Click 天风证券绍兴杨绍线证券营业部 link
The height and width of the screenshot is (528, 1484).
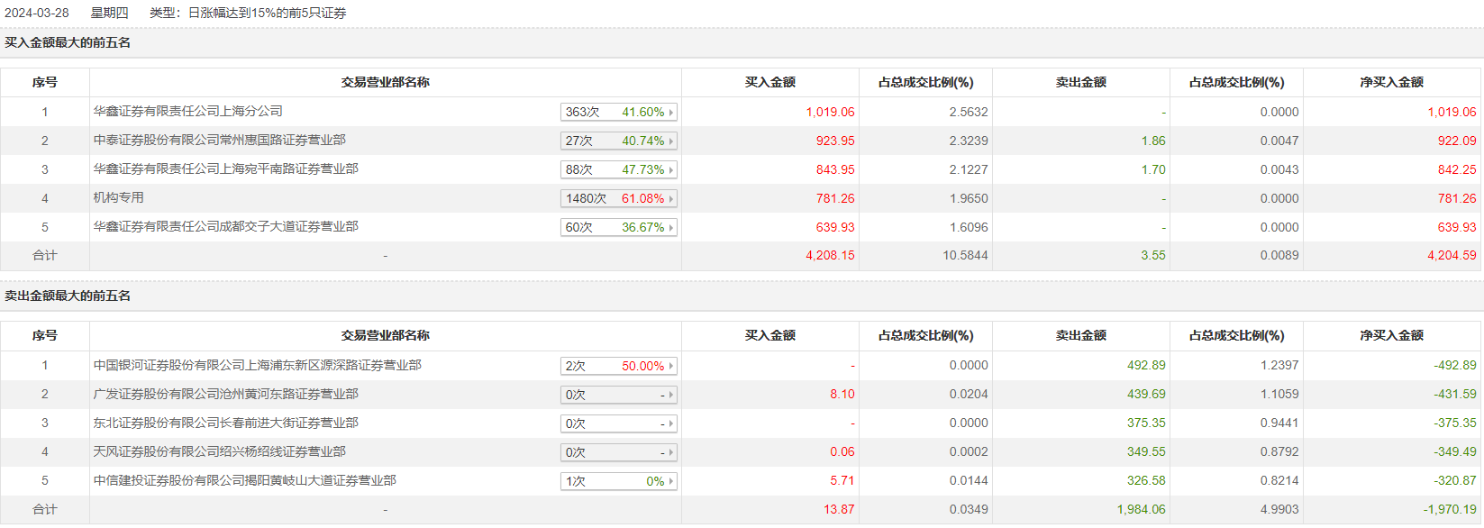pos(220,451)
